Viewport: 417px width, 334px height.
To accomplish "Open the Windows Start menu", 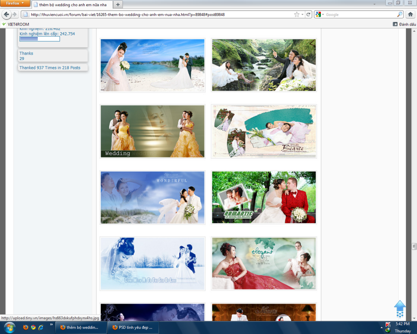I will coord(9,327).
